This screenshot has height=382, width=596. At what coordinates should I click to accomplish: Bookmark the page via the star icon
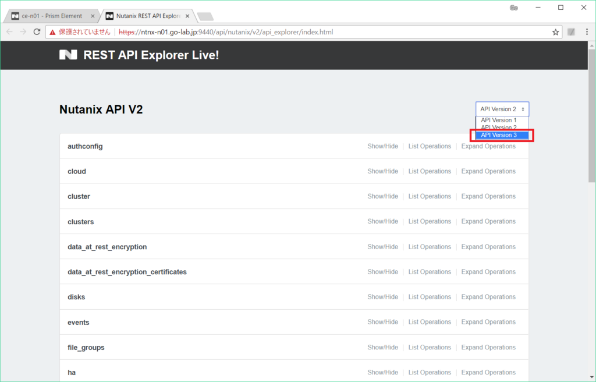coord(555,31)
